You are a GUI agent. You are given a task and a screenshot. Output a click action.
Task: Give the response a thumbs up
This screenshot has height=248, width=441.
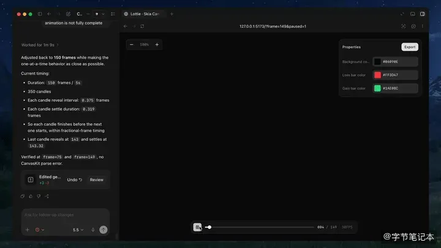tap(31, 197)
